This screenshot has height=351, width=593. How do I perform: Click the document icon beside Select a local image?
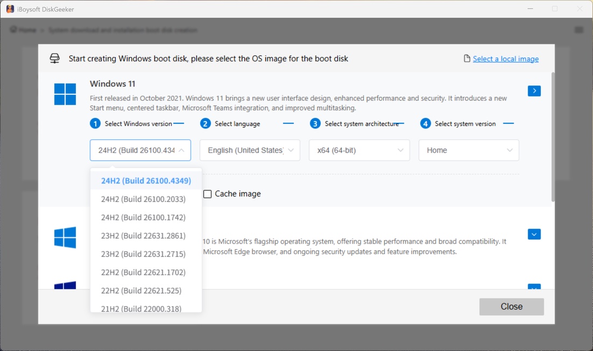(x=466, y=58)
